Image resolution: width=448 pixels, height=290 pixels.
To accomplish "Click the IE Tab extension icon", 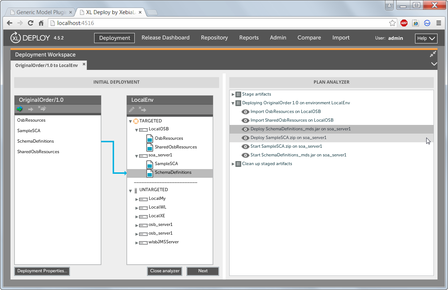I will click(415, 23).
